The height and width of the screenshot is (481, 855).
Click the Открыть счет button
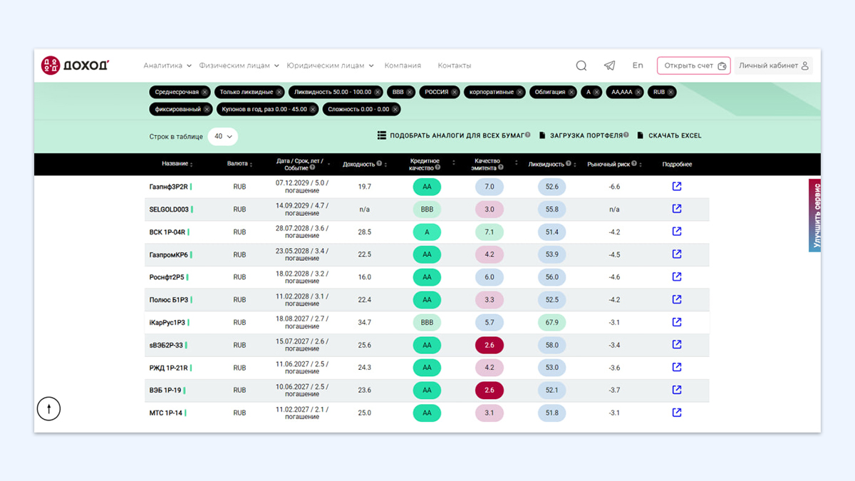[694, 66]
